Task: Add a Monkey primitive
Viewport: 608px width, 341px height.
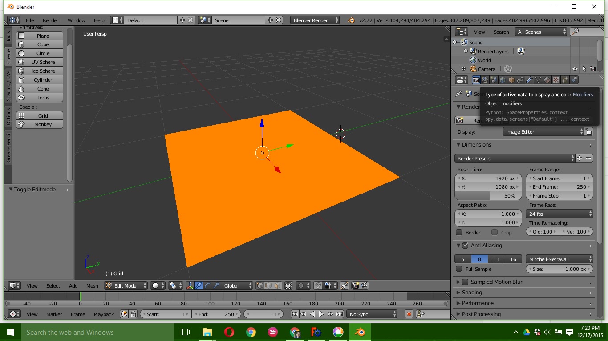Action: coord(40,124)
